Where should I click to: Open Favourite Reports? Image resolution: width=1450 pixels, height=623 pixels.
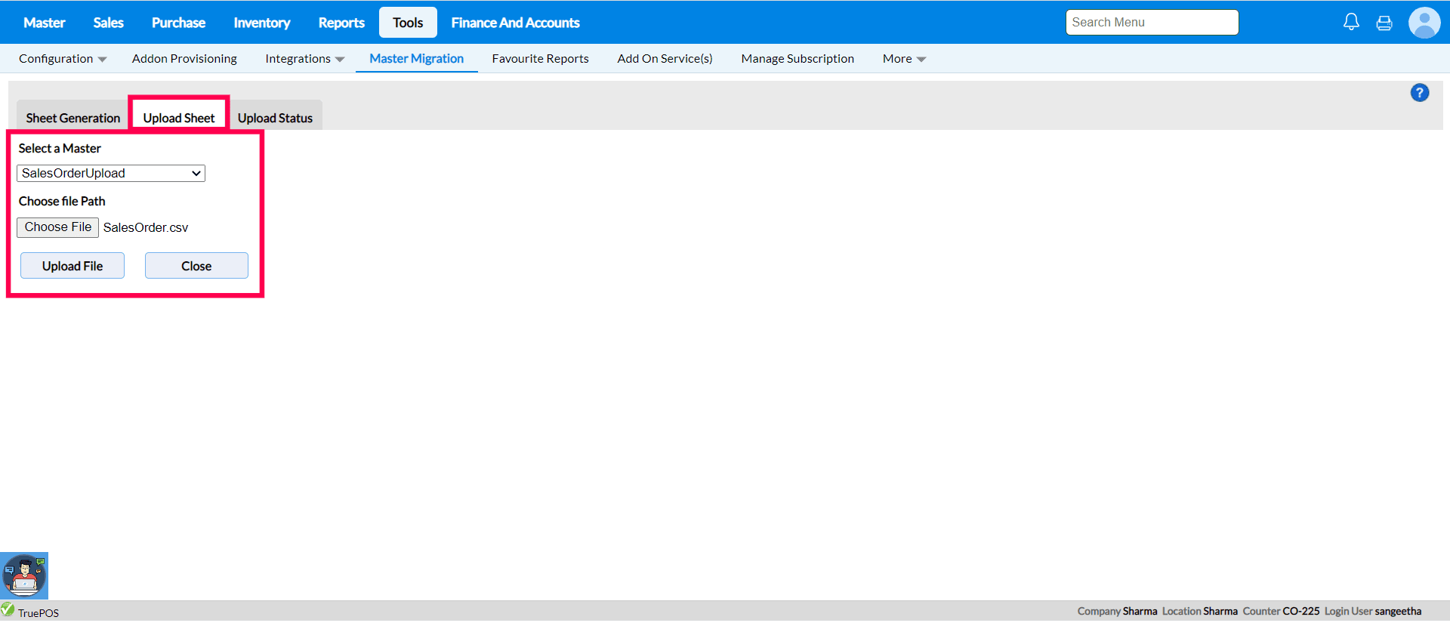pos(540,59)
